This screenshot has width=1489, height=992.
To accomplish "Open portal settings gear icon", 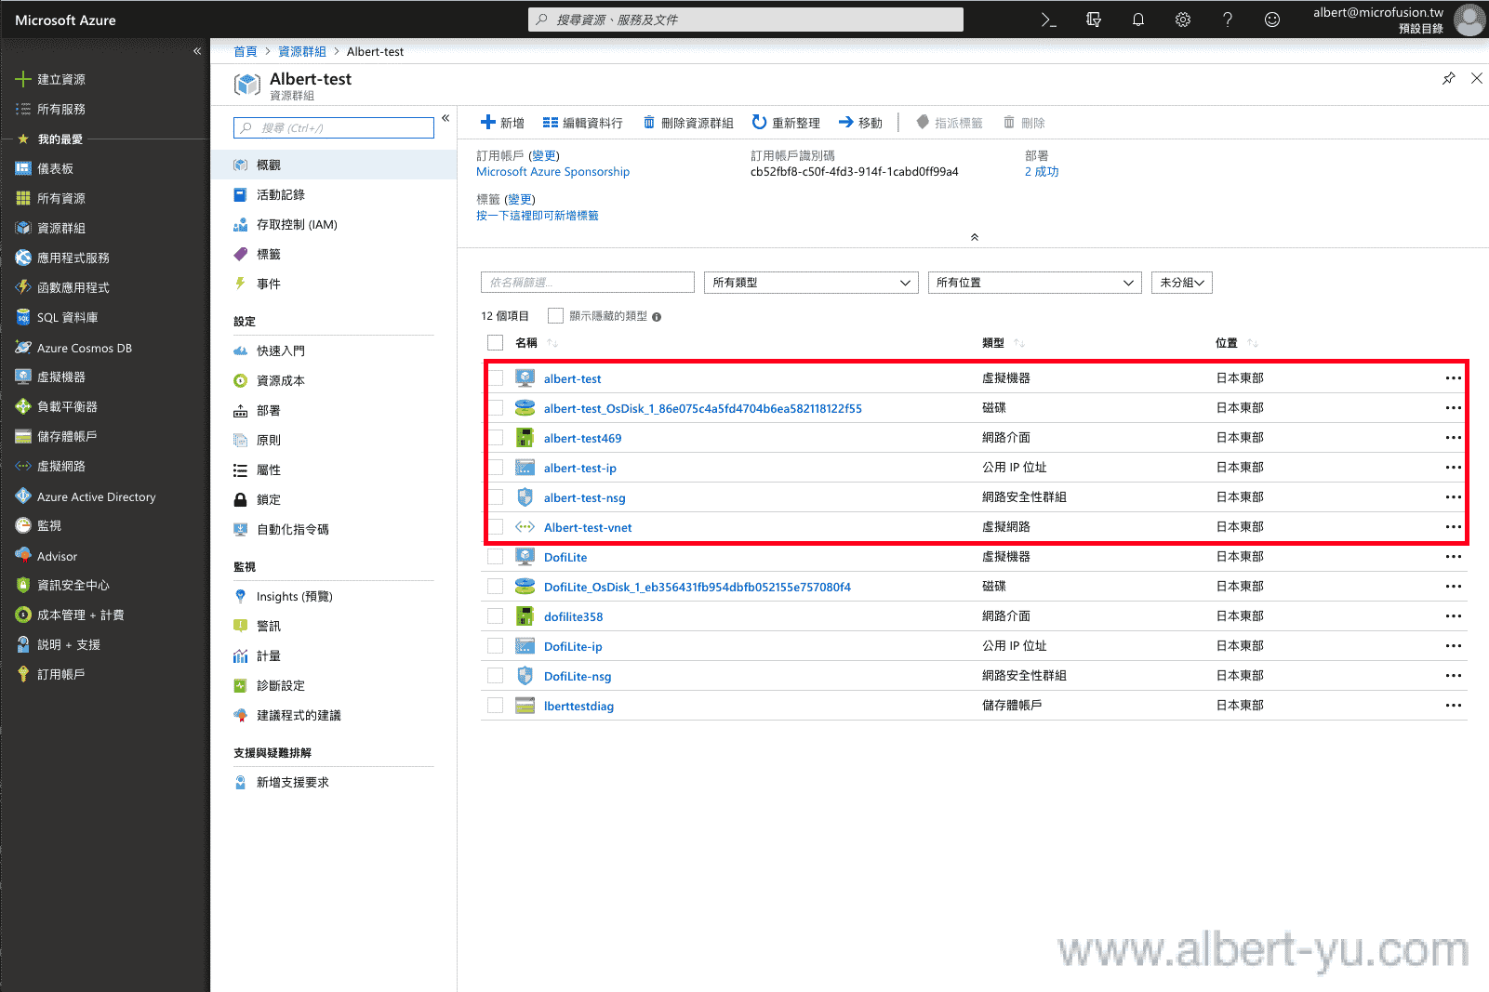I will tap(1183, 20).
